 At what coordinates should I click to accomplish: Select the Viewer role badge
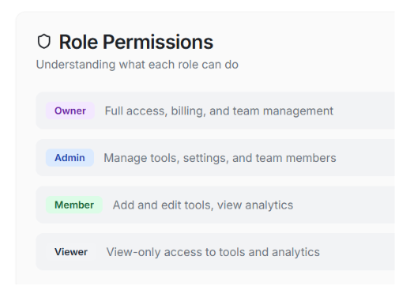[x=71, y=252]
